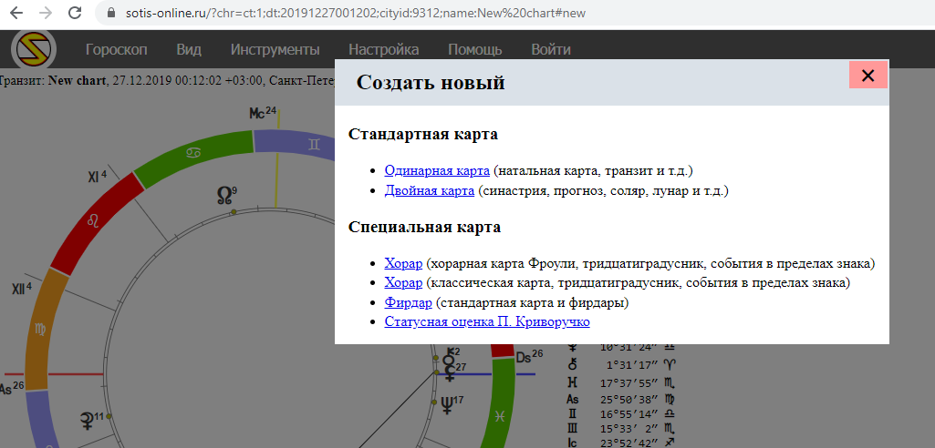Screen dimensions: 935x448
Task: Reload the page
Action: pyautogui.click(x=75, y=13)
